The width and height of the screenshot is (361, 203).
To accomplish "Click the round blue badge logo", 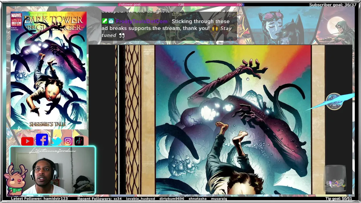I will (334, 101).
